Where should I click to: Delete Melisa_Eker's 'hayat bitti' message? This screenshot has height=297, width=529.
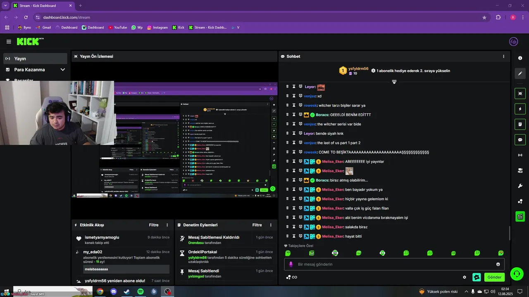[x=287, y=236]
